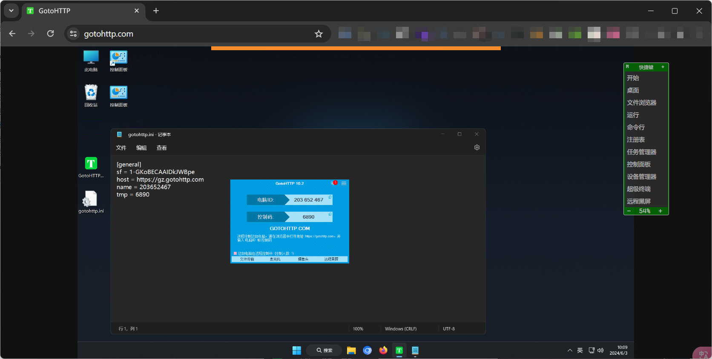
Task: Click the 行1, 列1 status entry
Action: (128, 329)
